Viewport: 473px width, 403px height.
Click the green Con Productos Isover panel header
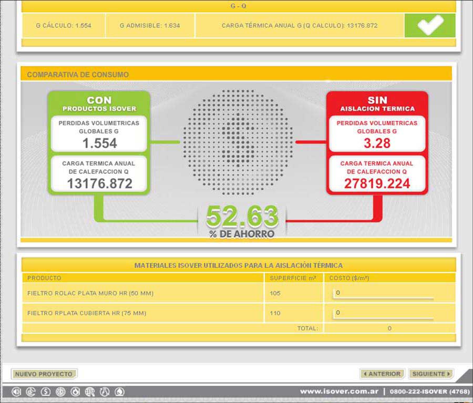coord(99,104)
